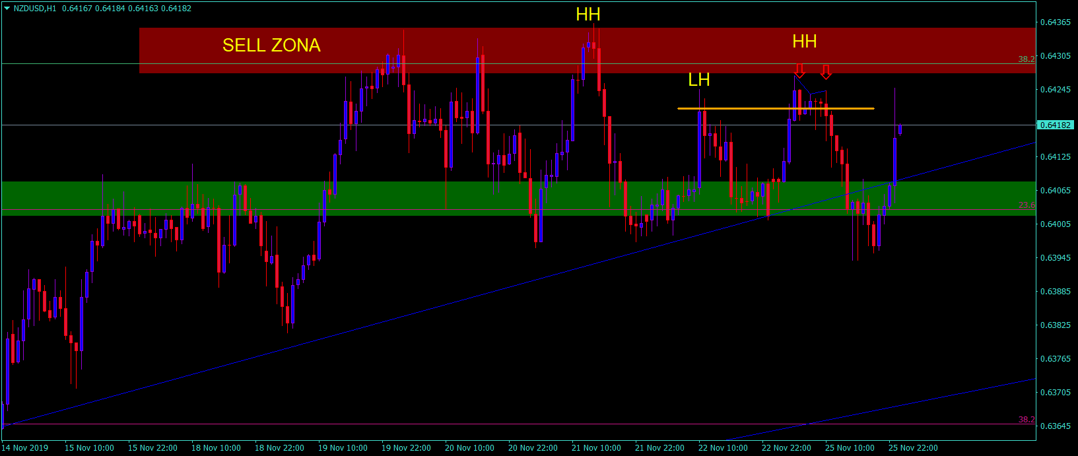Select the orange horizontal line object
Viewport: 1078px width, 456px height.
tap(776, 108)
